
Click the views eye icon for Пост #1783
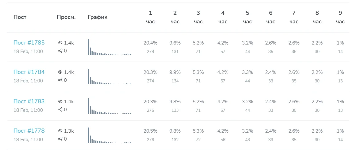pos(60,101)
